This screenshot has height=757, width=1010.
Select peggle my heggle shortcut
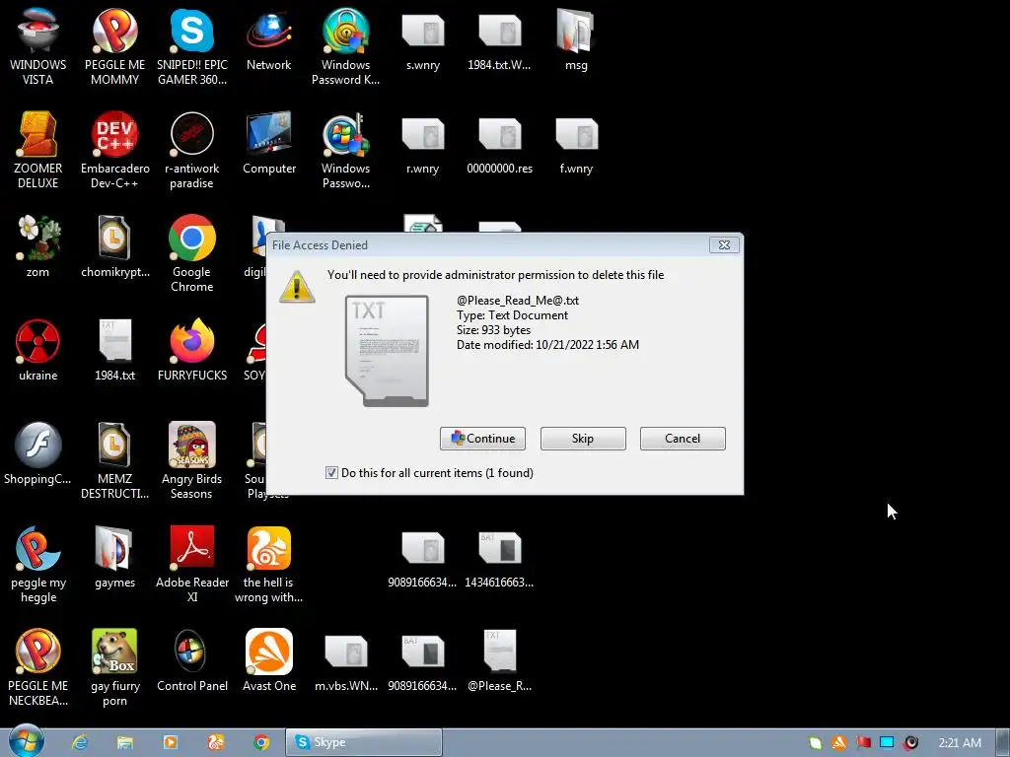click(x=38, y=565)
